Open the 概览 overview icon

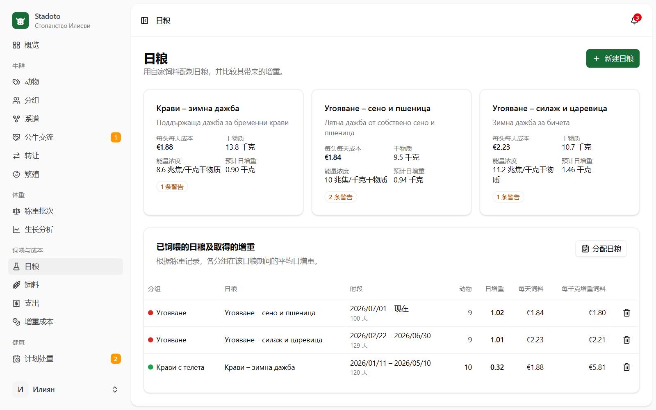pos(16,45)
